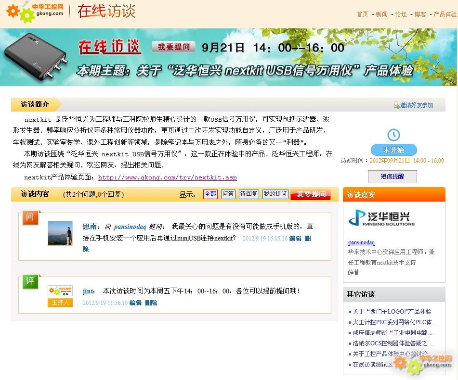
Task: Open jint user profile link
Action: tap(88, 291)
